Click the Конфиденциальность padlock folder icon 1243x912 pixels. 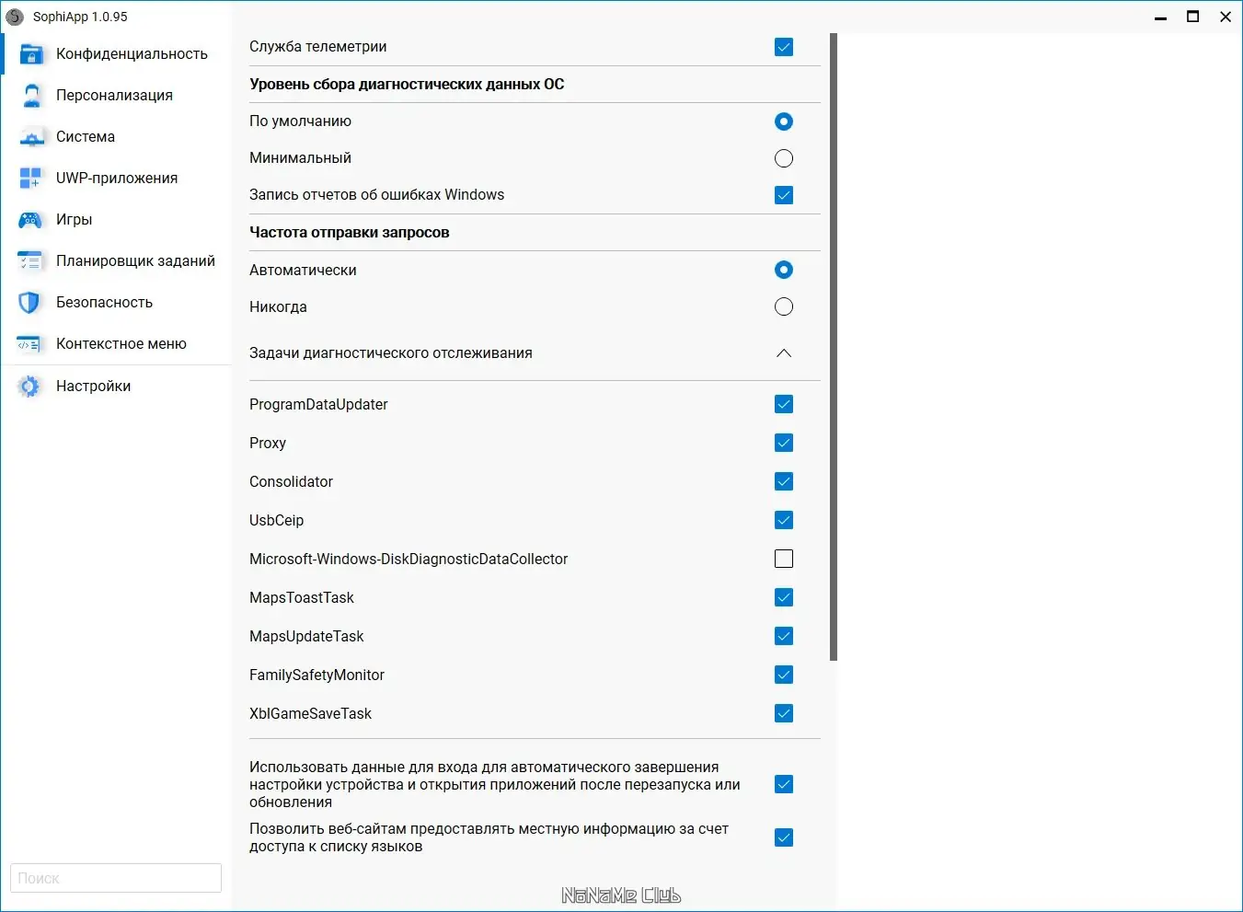31,54
